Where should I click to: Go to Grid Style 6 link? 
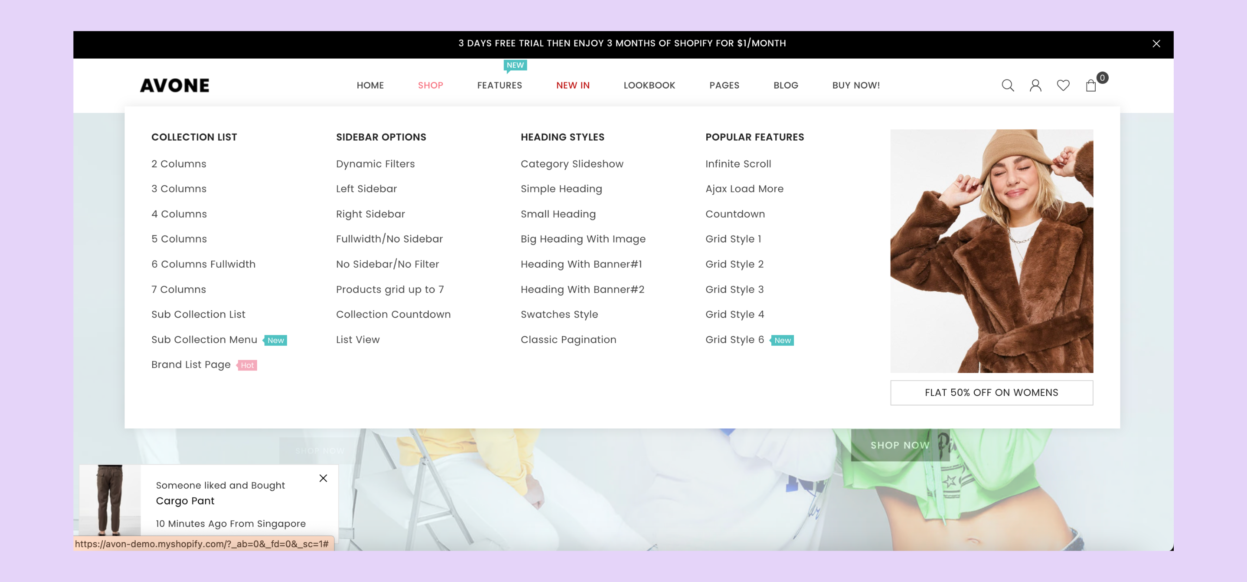point(734,340)
